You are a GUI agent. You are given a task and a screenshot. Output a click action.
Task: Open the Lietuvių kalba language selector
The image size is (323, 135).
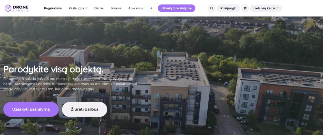266,8
